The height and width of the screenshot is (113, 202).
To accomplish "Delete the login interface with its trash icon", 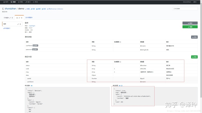I will (20, 24).
